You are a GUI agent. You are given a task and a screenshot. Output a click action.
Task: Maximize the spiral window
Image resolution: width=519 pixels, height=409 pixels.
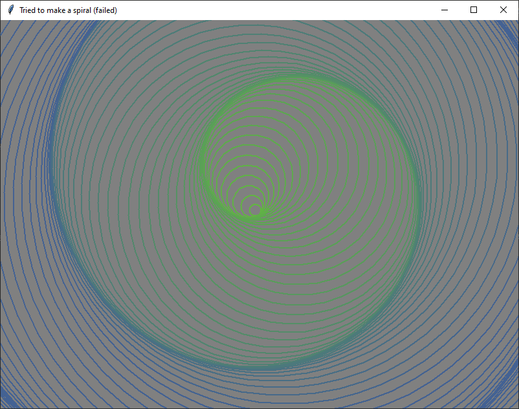474,10
